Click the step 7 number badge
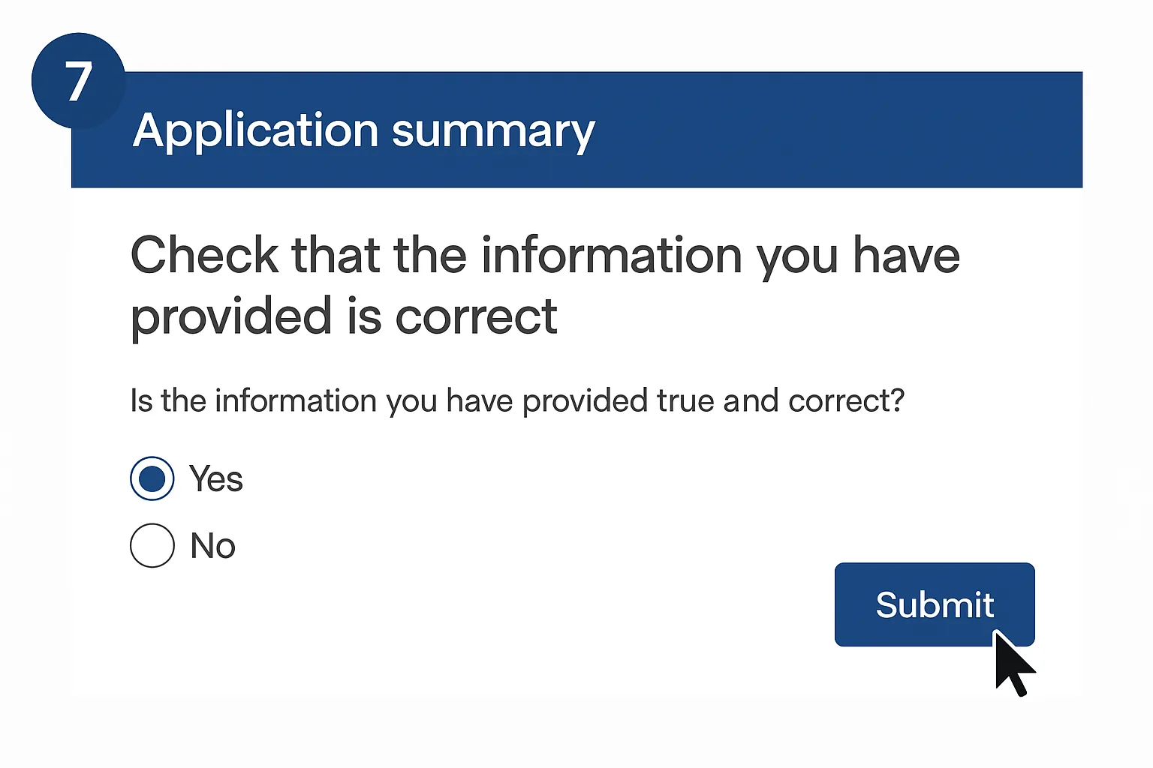 coord(78,81)
